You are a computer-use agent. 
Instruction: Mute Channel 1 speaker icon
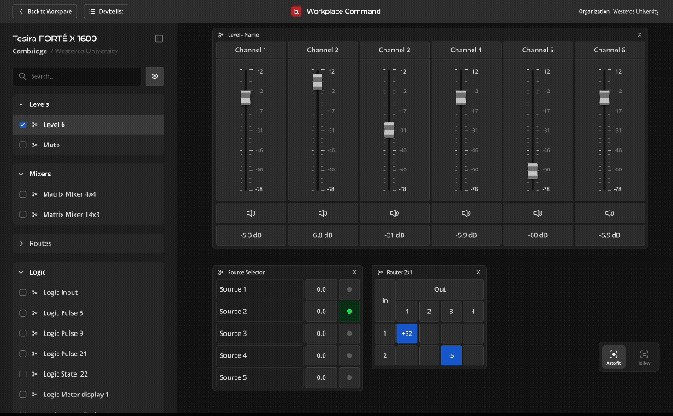click(251, 213)
